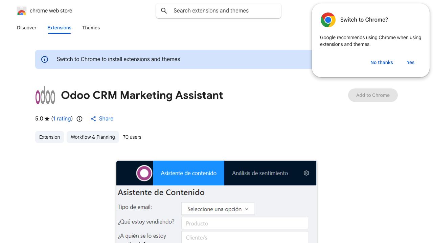Click the Switch to Chrome? popup title
433x243 pixels.
[x=364, y=20]
